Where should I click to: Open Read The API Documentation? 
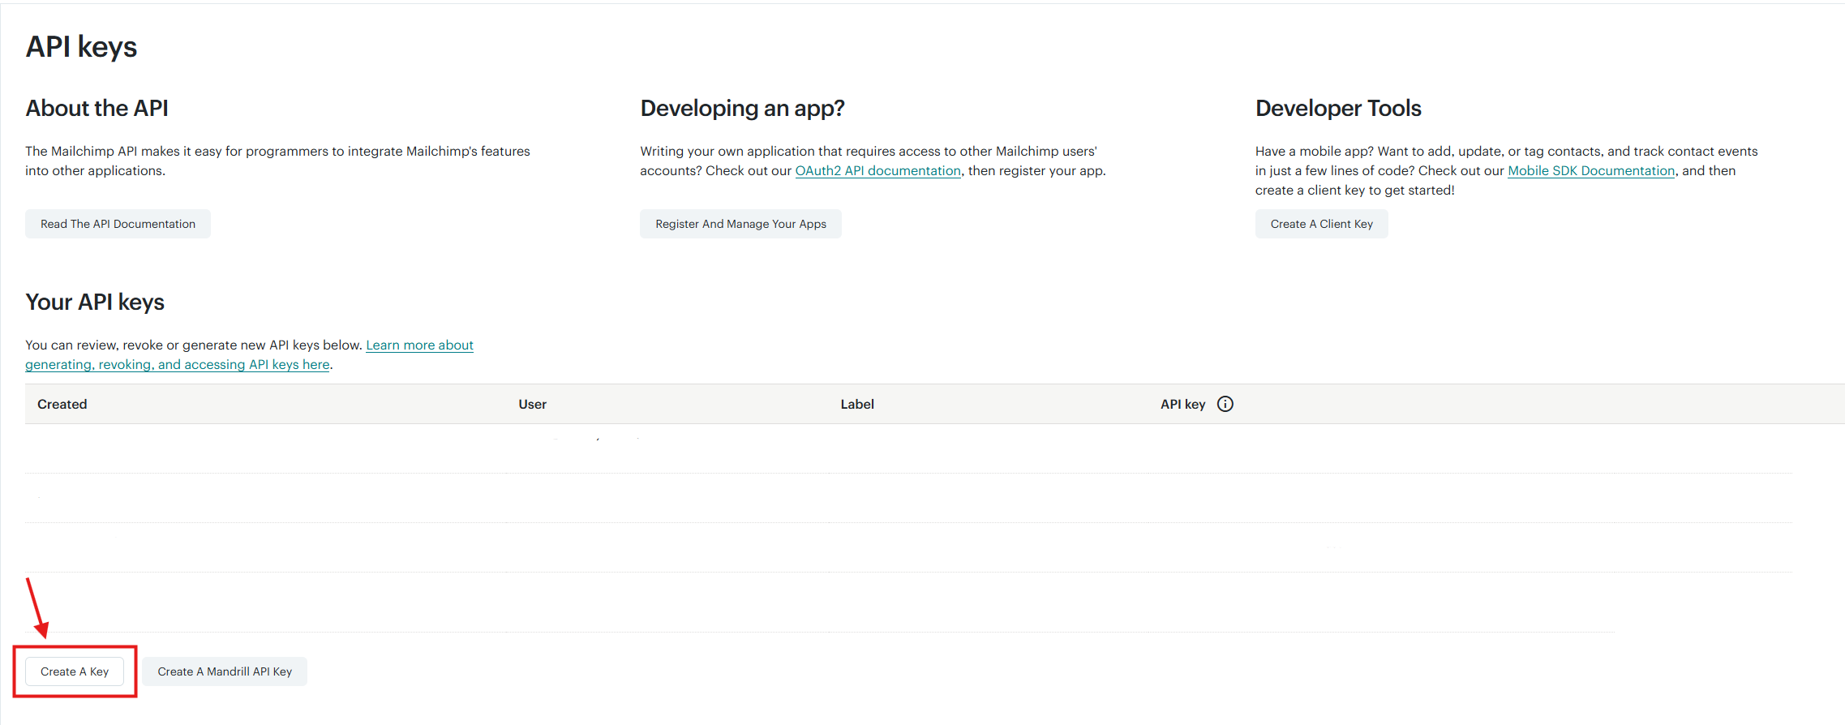pyautogui.click(x=118, y=224)
